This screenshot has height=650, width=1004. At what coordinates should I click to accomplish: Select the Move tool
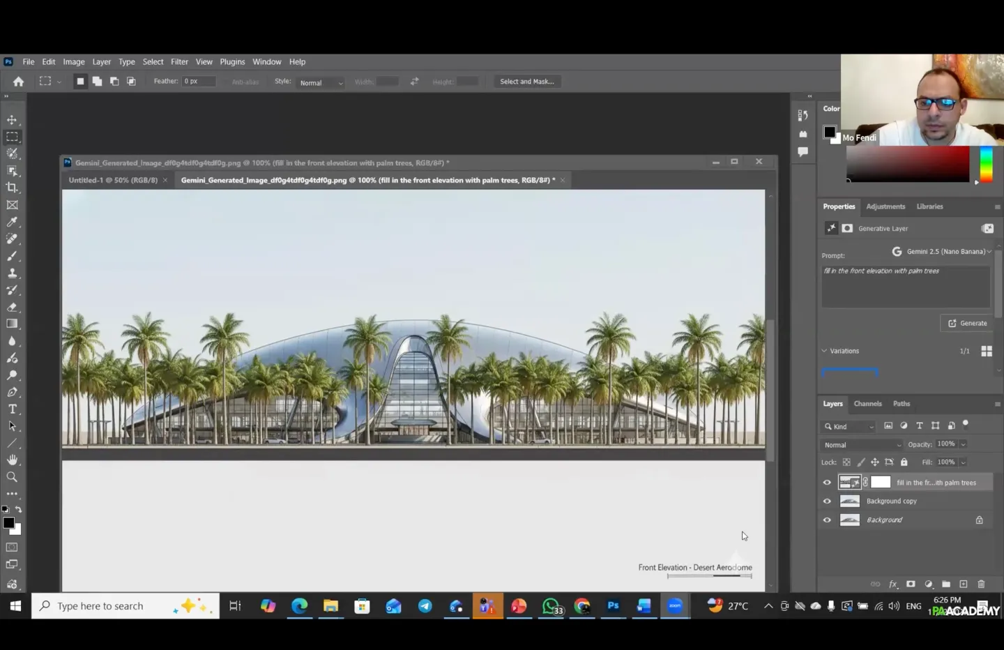[12, 120]
